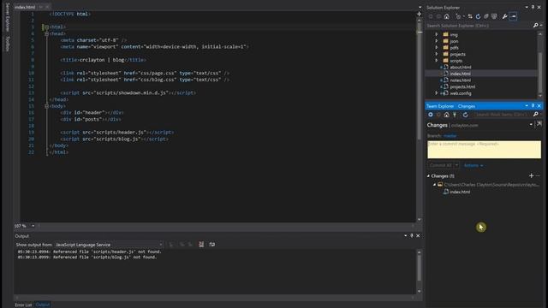548x308 pixels.
Task: Select index.html under Changes list
Action: tap(460, 192)
